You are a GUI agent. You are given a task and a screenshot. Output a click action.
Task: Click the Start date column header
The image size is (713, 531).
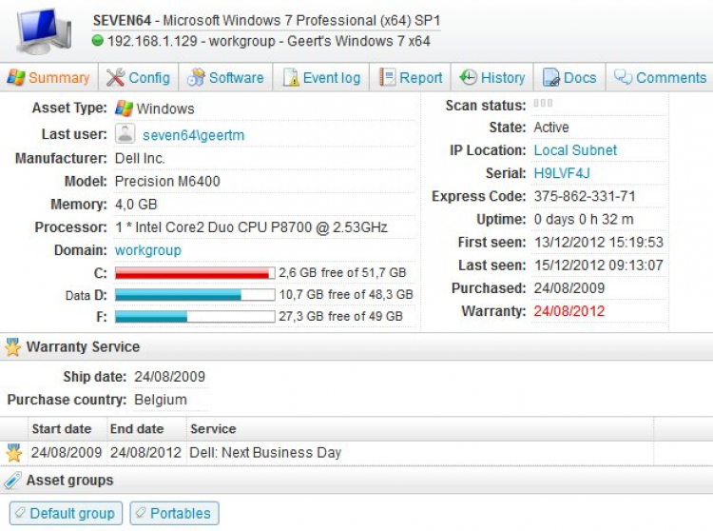pos(62,428)
